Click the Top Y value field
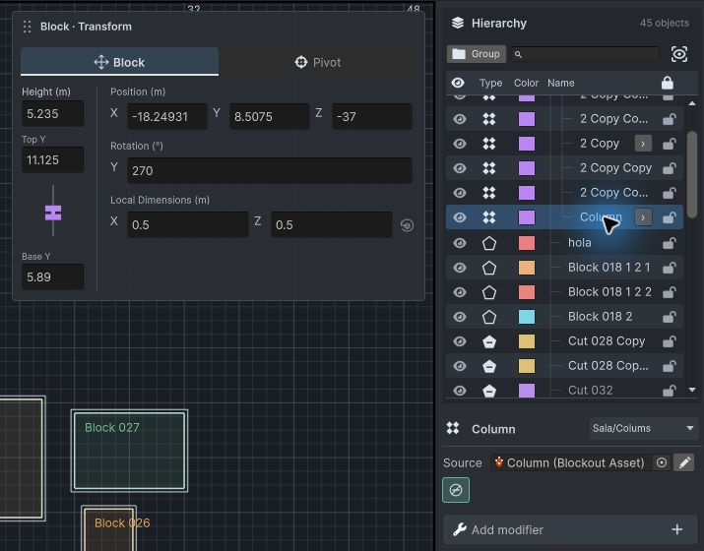Viewport: 704px width, 551px height. point(53,159)
